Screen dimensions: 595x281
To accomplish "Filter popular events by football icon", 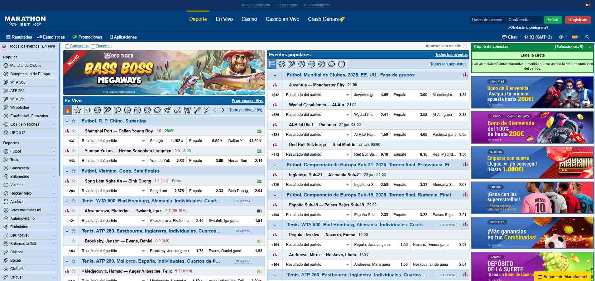I will 282,64.
